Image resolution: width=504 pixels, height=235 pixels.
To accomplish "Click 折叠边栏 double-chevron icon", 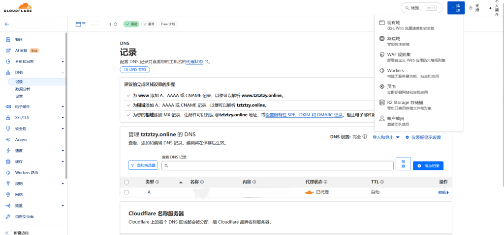I will (7, 233).
